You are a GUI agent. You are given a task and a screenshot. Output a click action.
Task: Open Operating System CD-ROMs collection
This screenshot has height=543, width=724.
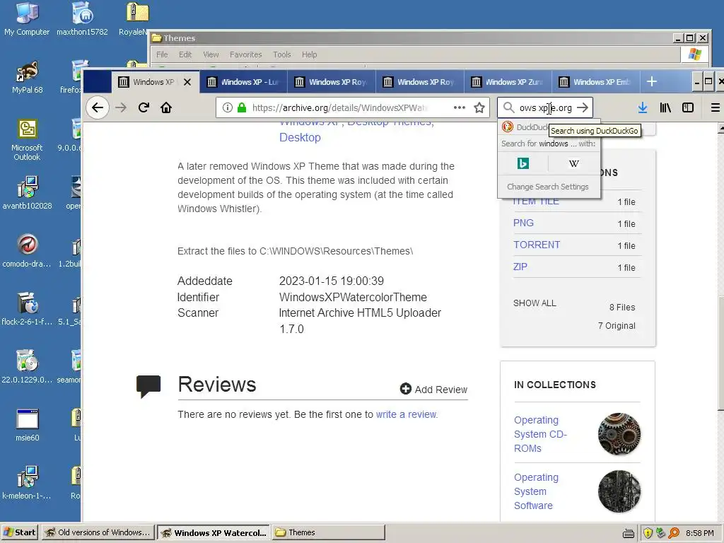tap(540, 434)
